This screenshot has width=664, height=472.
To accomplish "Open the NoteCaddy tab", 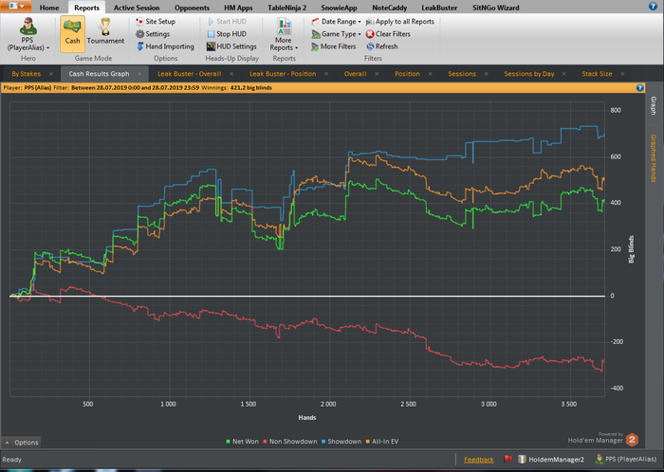I will pyautogui.click(x=389, y=8).
